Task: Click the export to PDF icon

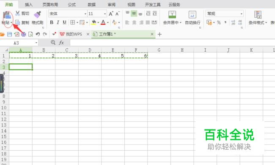Action: [x=17, y=34]
